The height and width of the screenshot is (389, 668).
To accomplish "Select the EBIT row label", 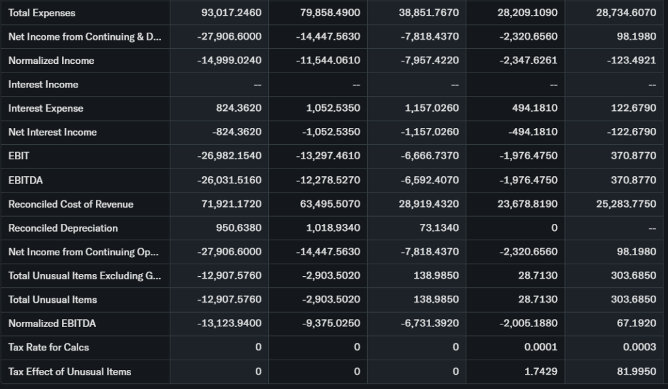I will pos(19,156).
